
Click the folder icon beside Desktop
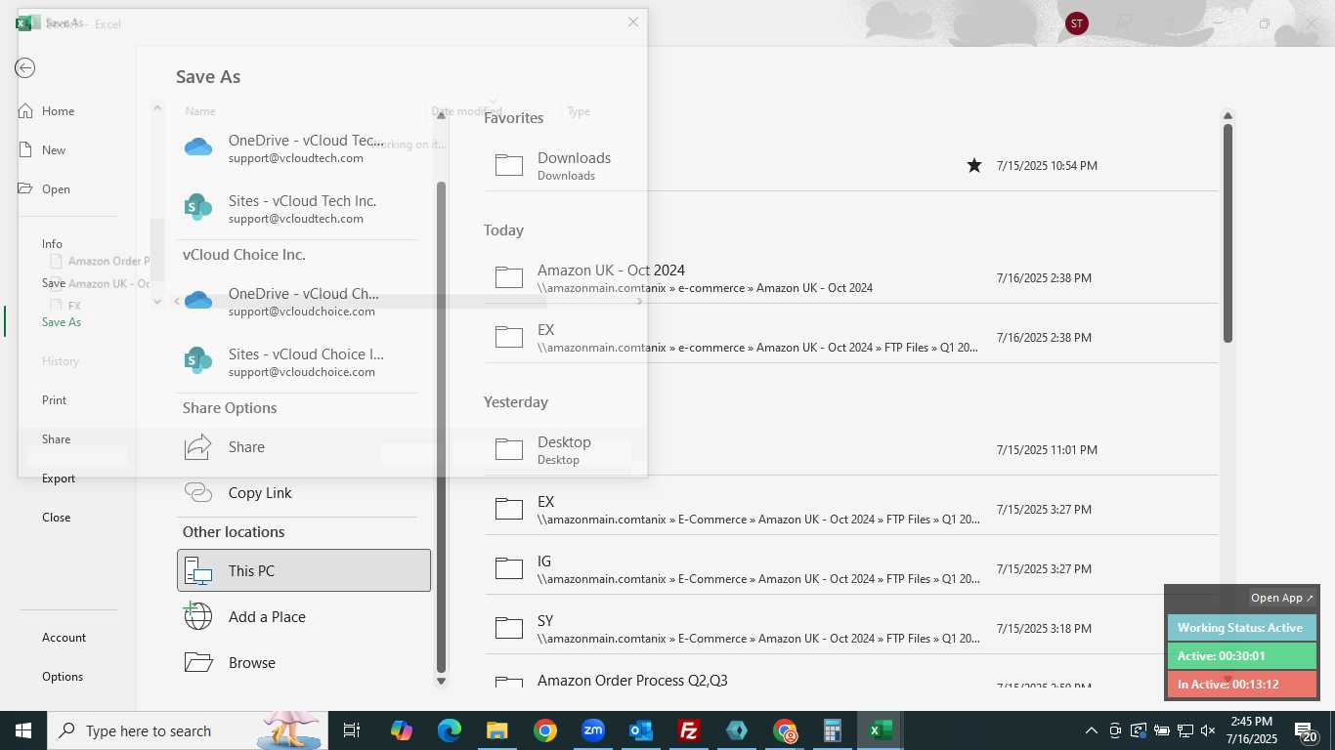point(509,449)
